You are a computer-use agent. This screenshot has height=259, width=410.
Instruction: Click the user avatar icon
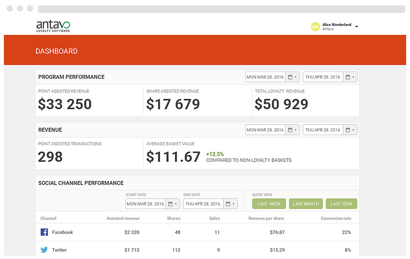pyautogui.click(x=315, y=27)
